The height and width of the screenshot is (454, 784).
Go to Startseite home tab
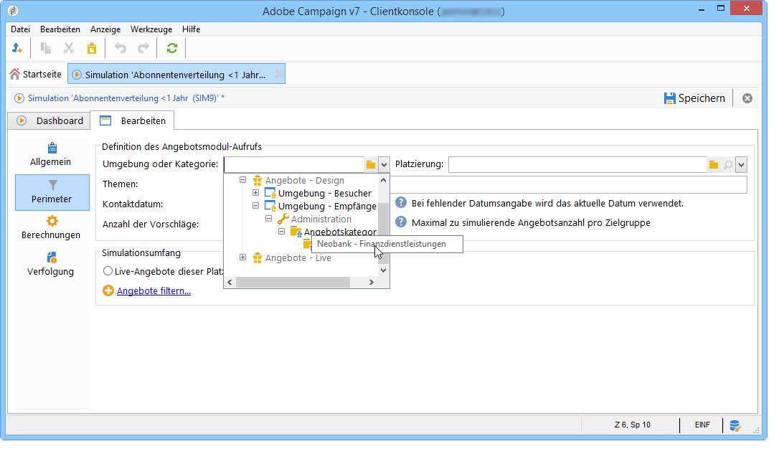(x=35, y=75)
